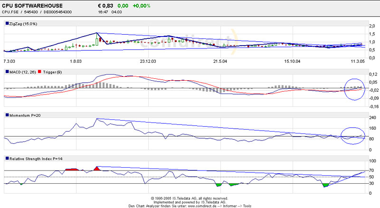Click the red Trigger legend square
380x208 pixels.
(39, 72)
